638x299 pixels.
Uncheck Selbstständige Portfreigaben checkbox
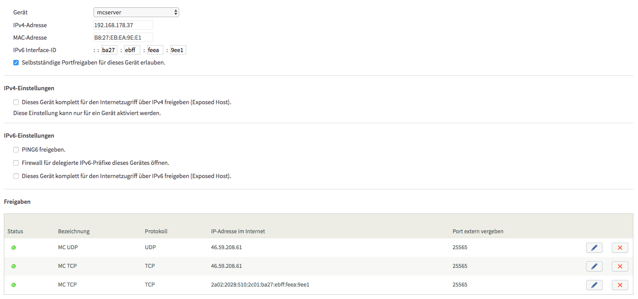(x=16, y=63)
